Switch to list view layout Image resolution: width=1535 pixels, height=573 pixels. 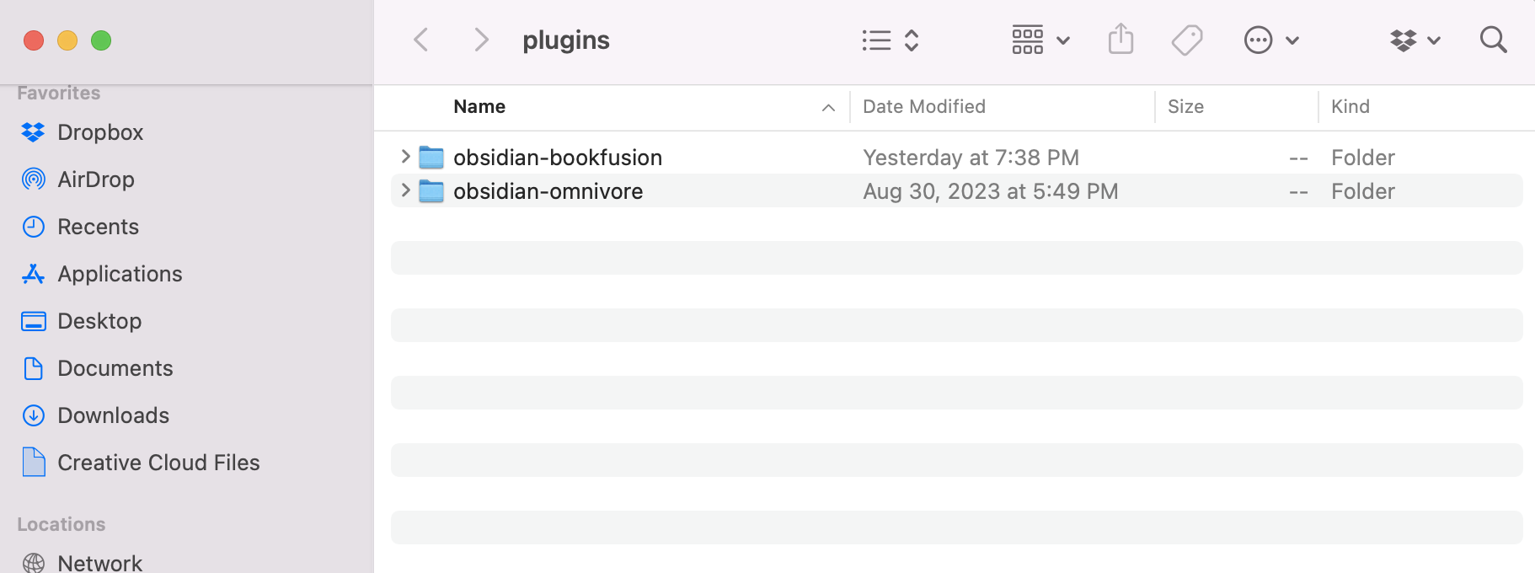click(x=875, y=39)
